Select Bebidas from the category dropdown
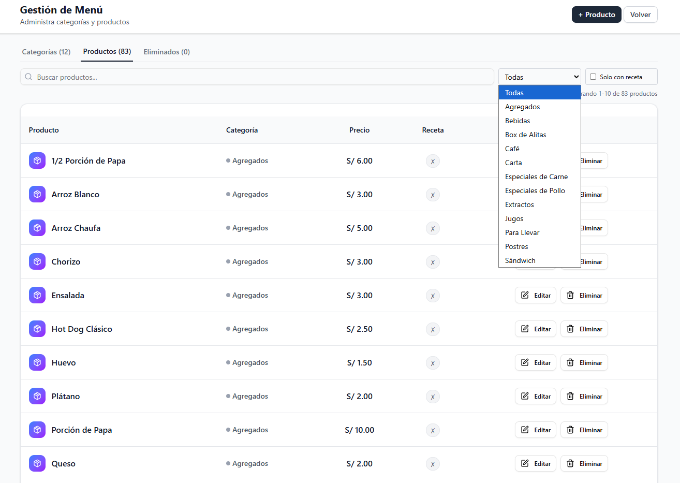 [518, 121]
